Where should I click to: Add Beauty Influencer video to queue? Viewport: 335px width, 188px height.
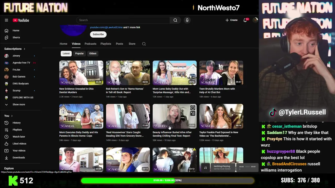pos(193,114)
